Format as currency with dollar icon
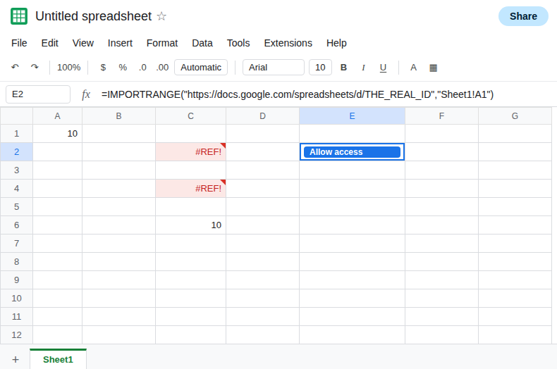 pyautogui.click(x=103, y=68)
